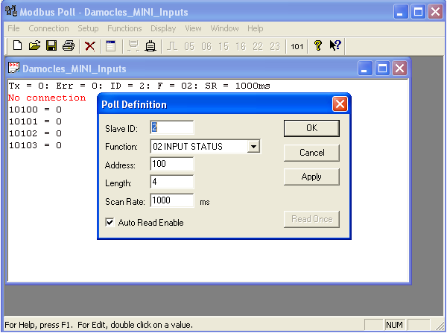The width and height of the screenshot is (447, 333).
Task: Click the connection network icon in toolbar
Action: tap(133, 46)
